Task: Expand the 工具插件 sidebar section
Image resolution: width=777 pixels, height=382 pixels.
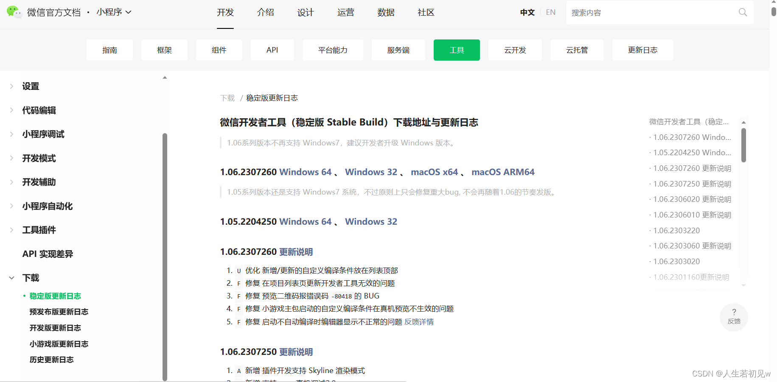Action: click(x=11, y=230)
